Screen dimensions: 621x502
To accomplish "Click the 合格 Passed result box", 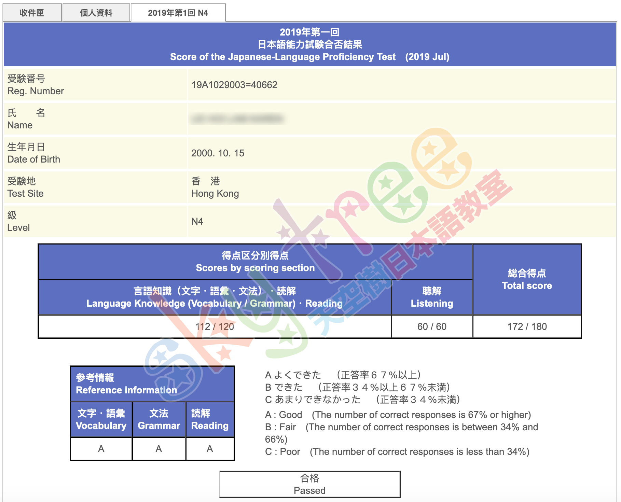I will click(309, 484).
